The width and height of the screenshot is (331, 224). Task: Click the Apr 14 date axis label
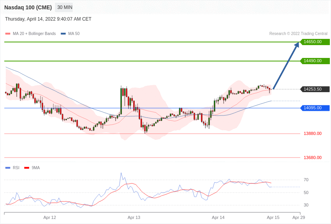(x=218, y=217)
